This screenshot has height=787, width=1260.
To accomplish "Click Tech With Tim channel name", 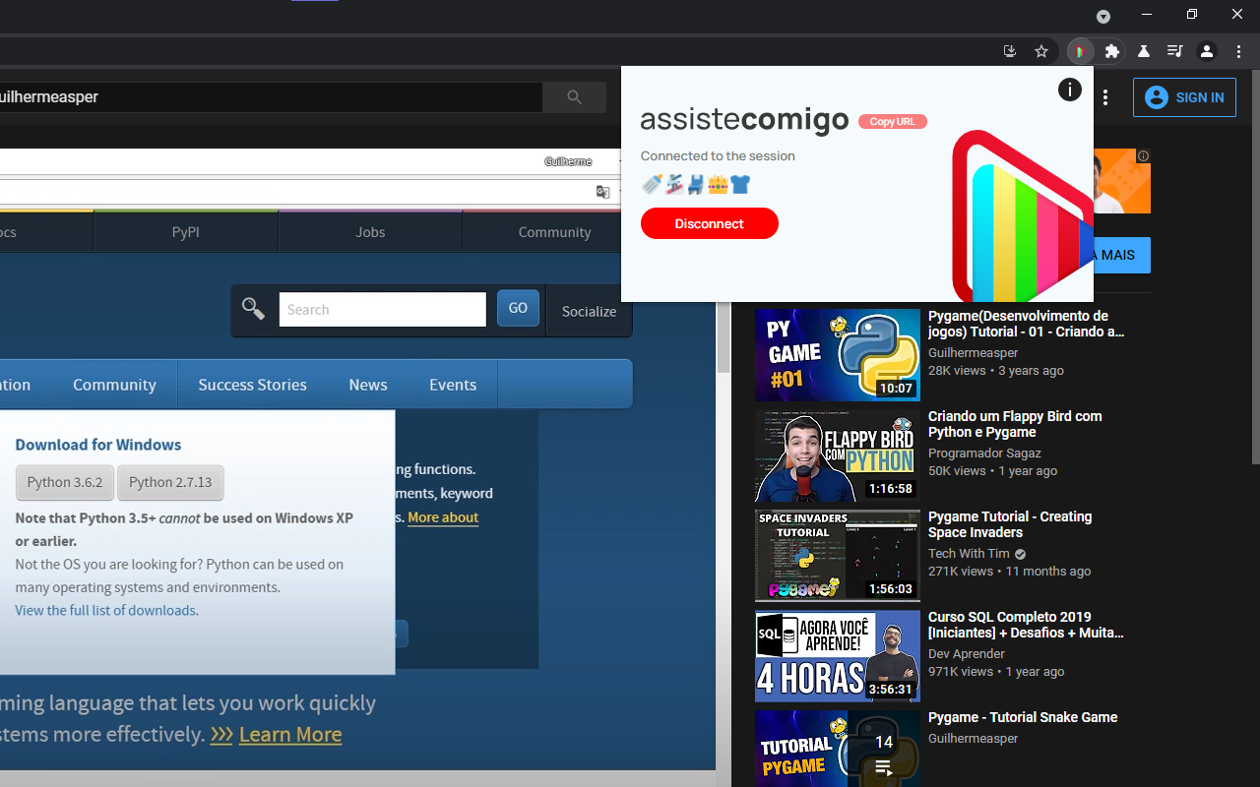I will (969, 554).
